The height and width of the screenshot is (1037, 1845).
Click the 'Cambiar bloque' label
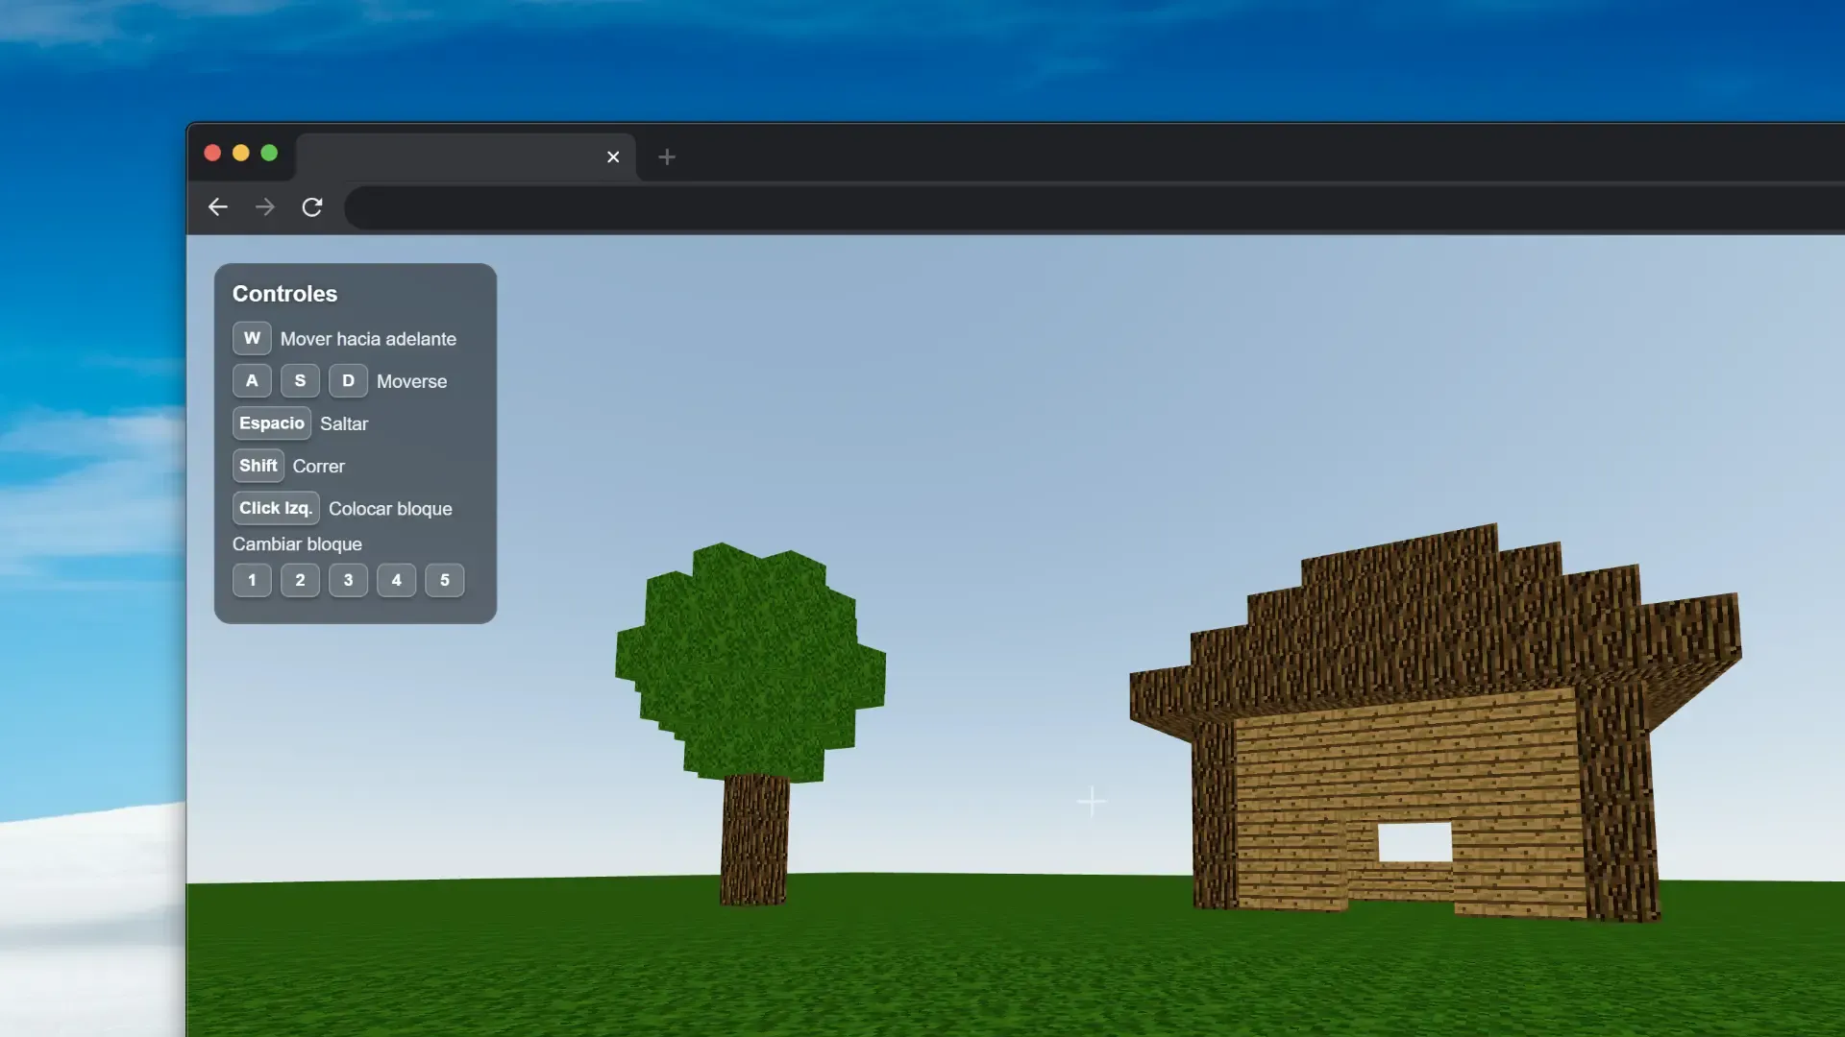297,544
